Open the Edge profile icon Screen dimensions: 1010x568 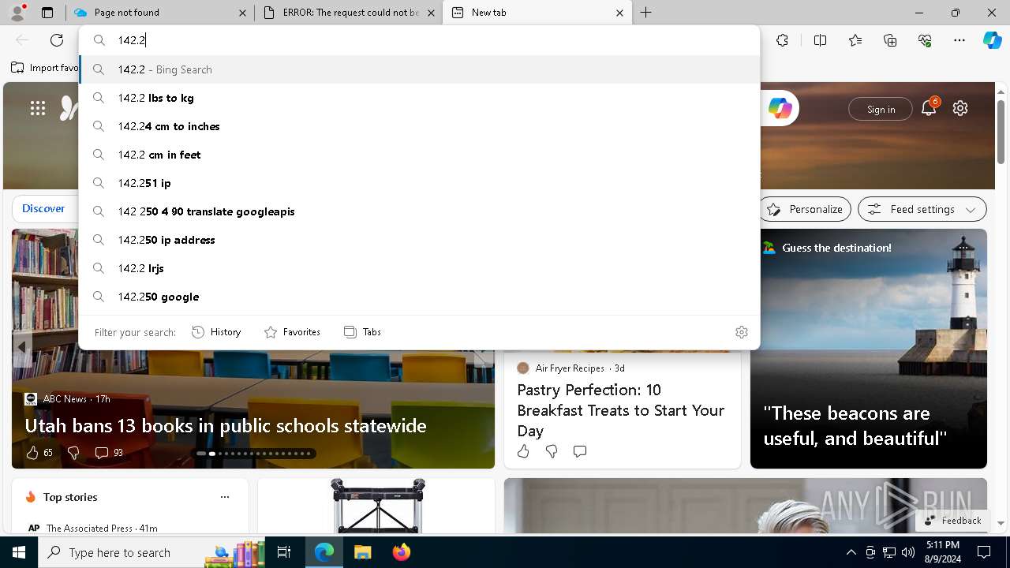(17, 12)
